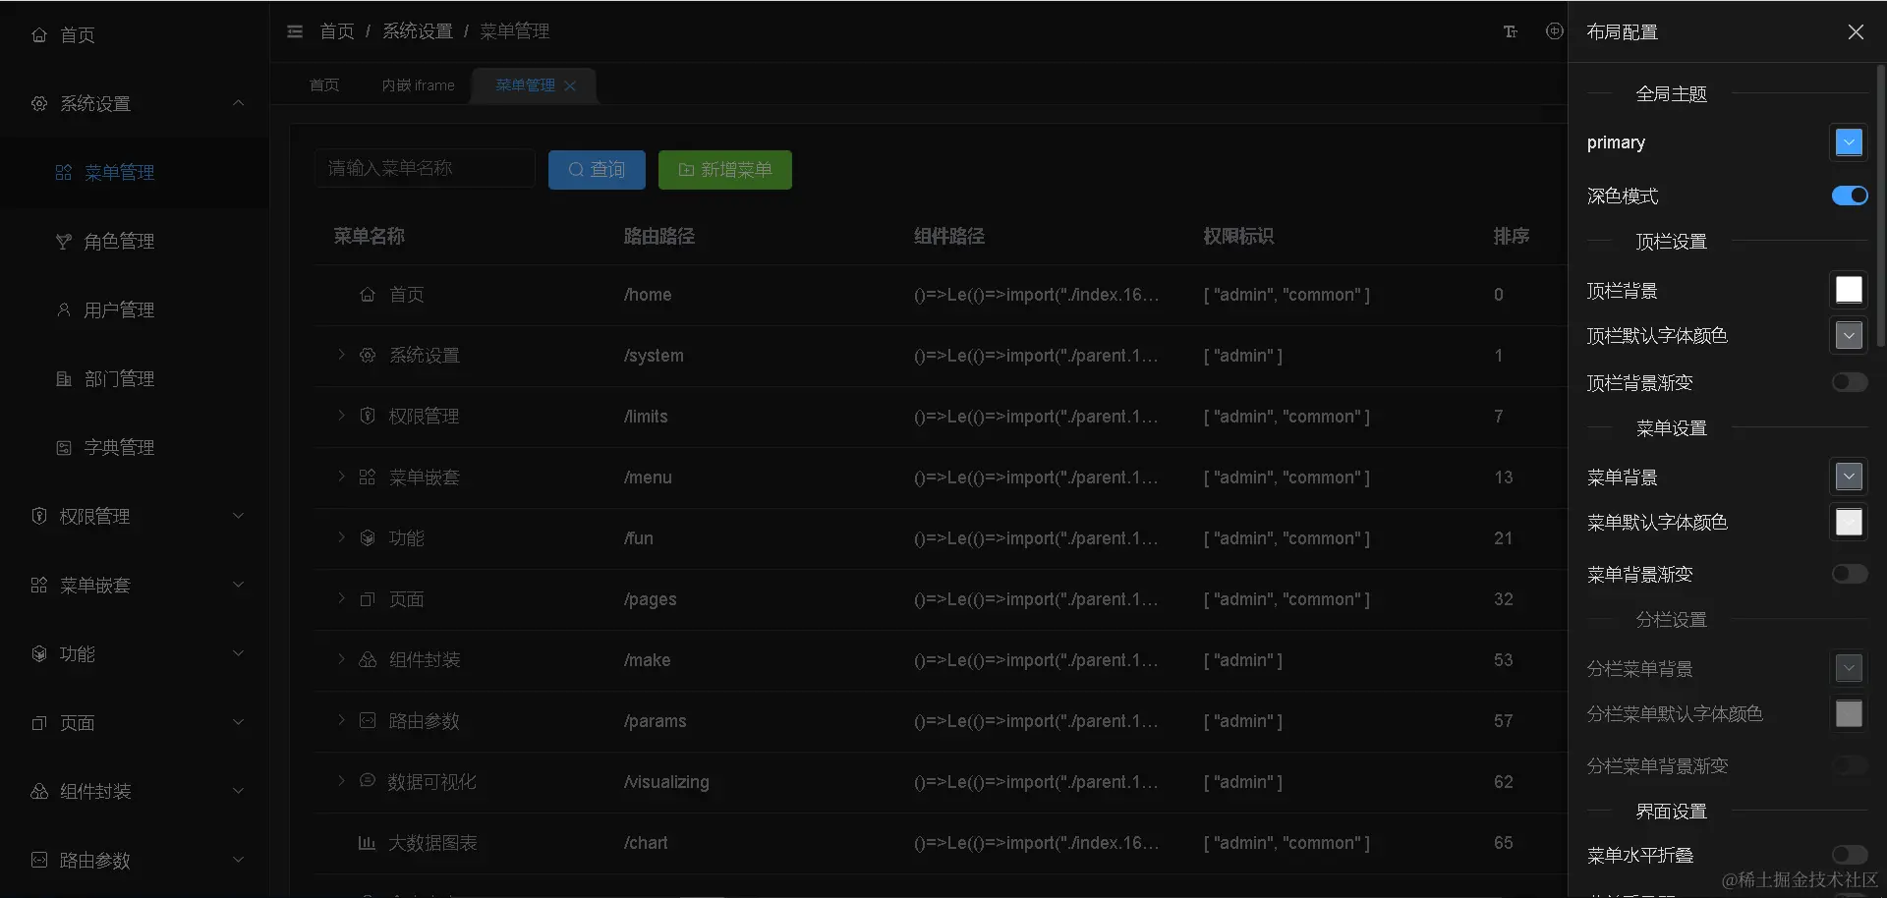Switch to the 首页 tab
The width and height of the screenshot is (1887, 898).
324,85
